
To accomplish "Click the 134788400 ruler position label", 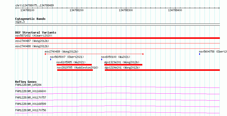I will point(175,10).
